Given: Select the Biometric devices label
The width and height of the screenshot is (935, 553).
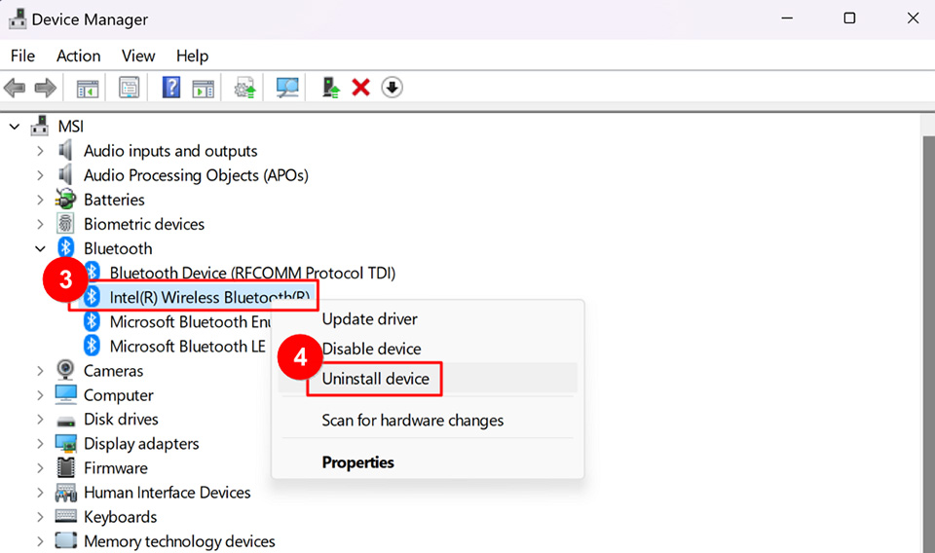Looking at the screenshot, I should click(144, 224).
